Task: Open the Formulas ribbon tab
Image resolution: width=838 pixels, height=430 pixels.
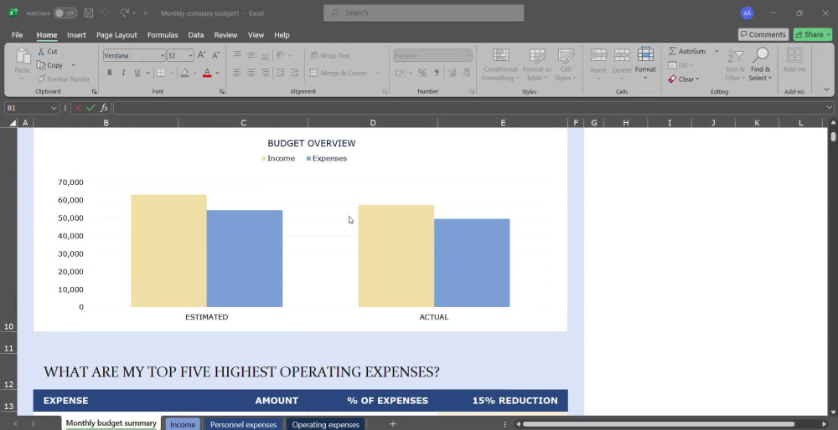Action: pyautogui.click(x=163, y=34)
